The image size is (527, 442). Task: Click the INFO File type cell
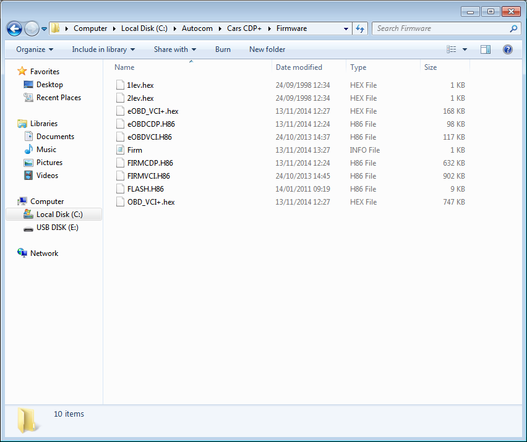(365, 150)
